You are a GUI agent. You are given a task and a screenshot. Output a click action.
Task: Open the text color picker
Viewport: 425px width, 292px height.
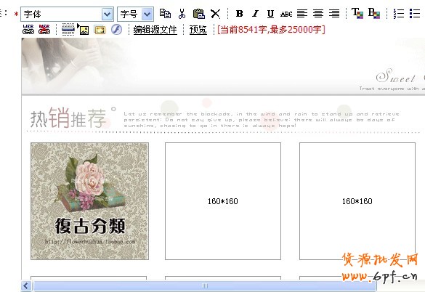pyautogui.click(x=357, y=13)
